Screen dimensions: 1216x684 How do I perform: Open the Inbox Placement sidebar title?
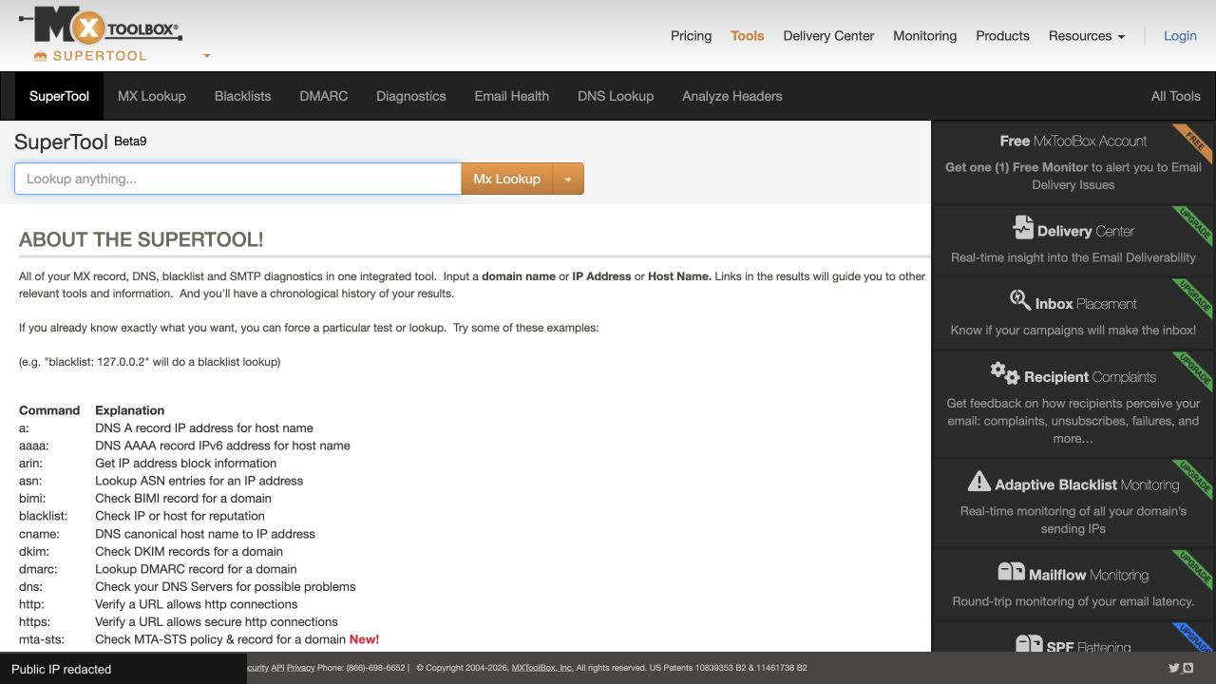click(x=1086, y=304)
